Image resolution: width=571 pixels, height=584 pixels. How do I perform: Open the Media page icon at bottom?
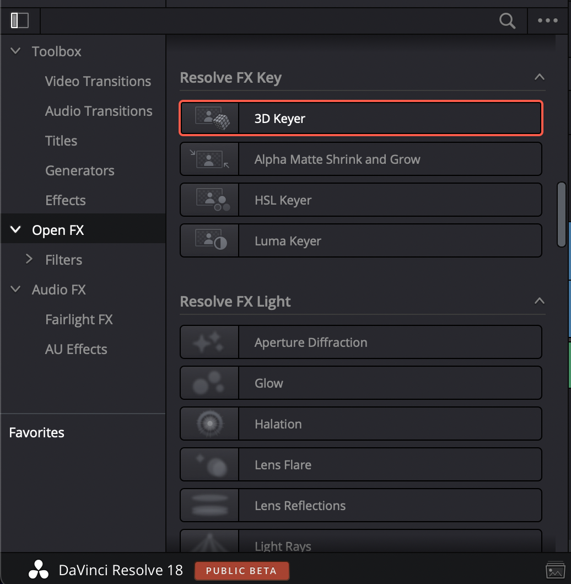coord(555,570)
